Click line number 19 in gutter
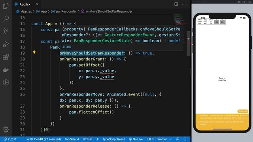Image resolution: width=253 pixels, height=142 pixels. tap(23, 53)
